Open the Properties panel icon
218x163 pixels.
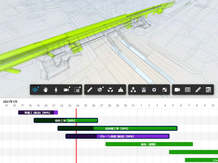144,90
